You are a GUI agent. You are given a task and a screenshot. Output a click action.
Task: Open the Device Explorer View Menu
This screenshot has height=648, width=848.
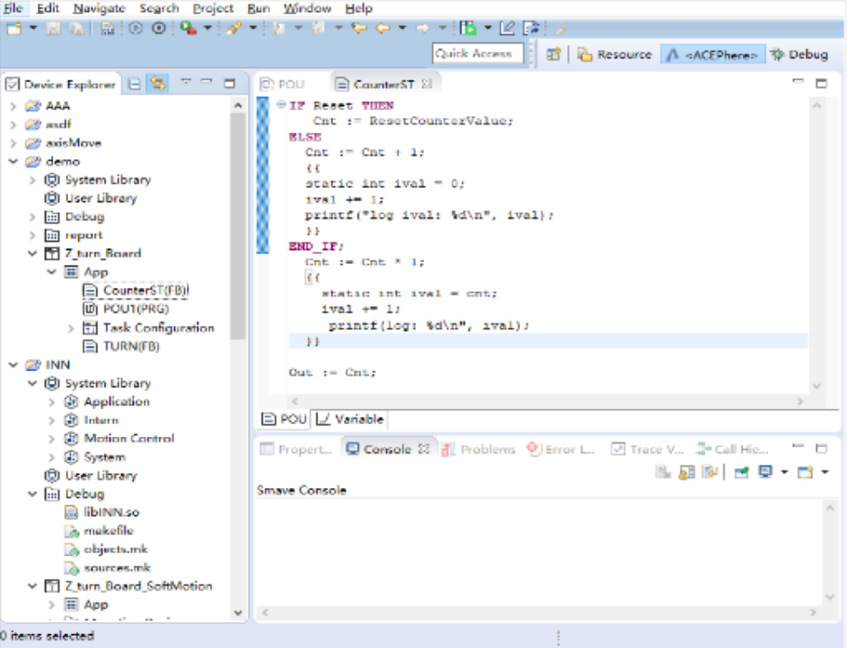click(186, 83)
